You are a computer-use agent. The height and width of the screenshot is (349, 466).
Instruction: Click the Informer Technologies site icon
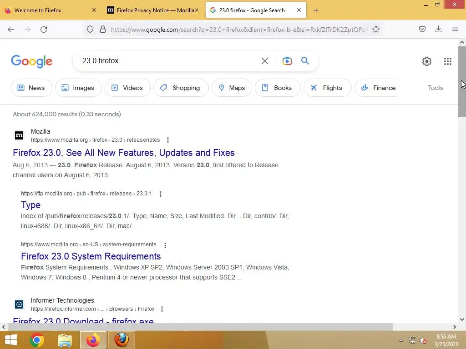point(19,304)
